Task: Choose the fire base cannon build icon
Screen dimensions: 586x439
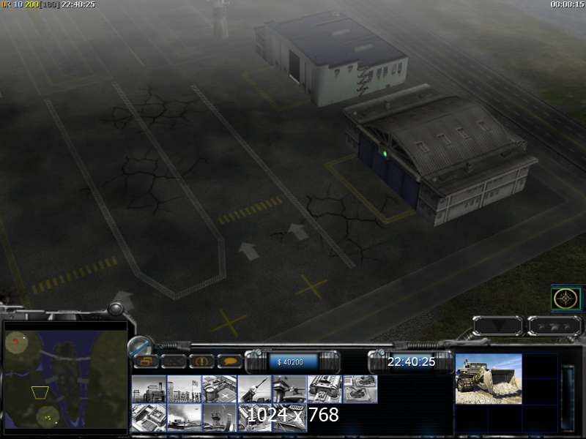Action: tap(289, 389)
